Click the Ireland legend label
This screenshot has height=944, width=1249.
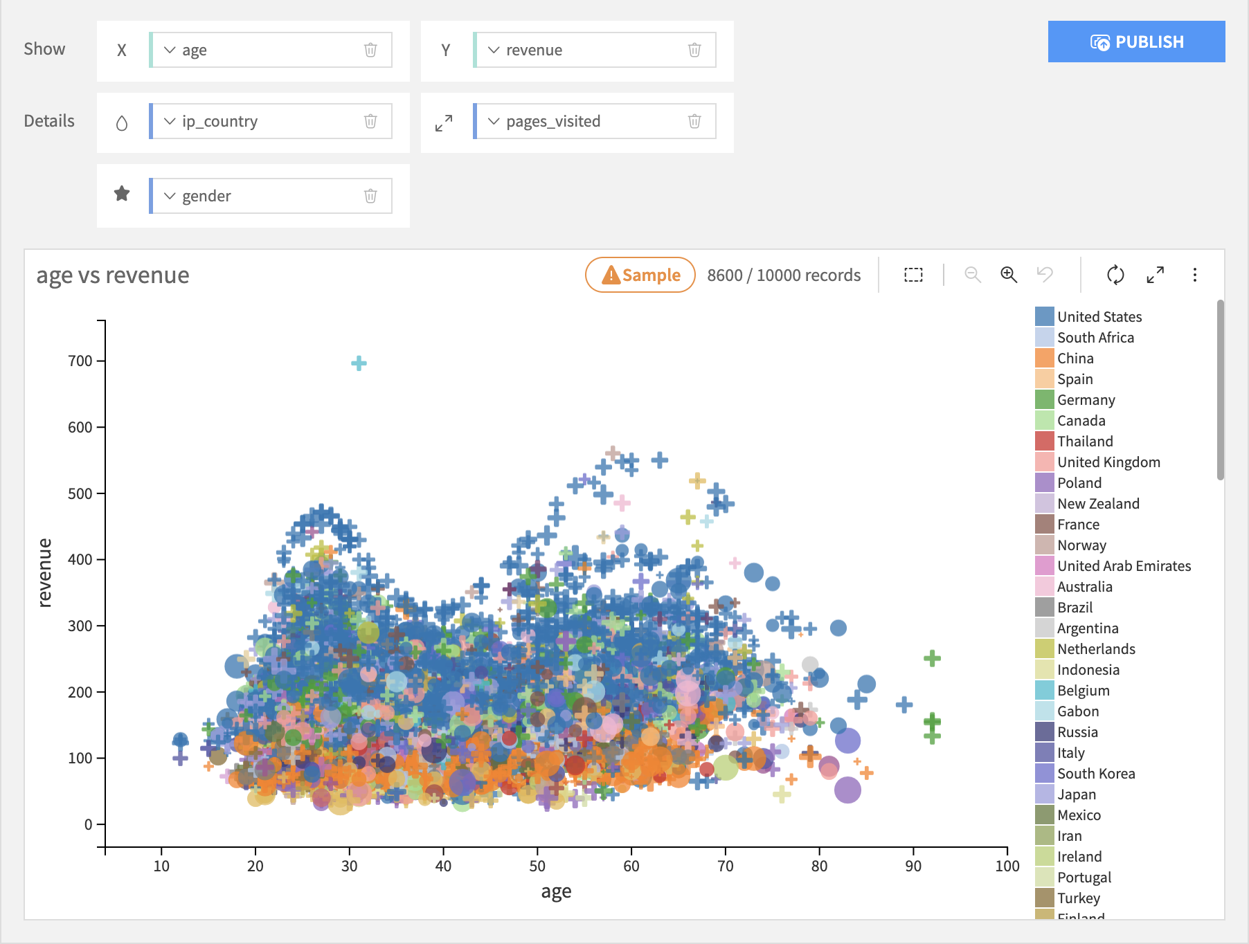click(x=1079, y=856)
